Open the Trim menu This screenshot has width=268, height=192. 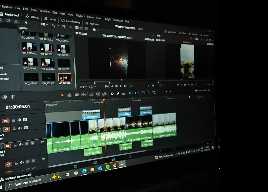[34, 10]
